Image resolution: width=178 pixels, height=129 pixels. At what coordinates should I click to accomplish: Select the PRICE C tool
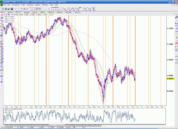2,48
